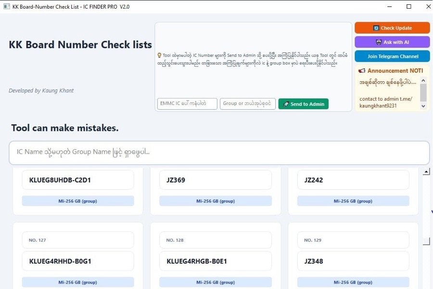This screenshot has height=289, width=433.
Task: Focus the EMMC IC input field
Action: (187, 104)
